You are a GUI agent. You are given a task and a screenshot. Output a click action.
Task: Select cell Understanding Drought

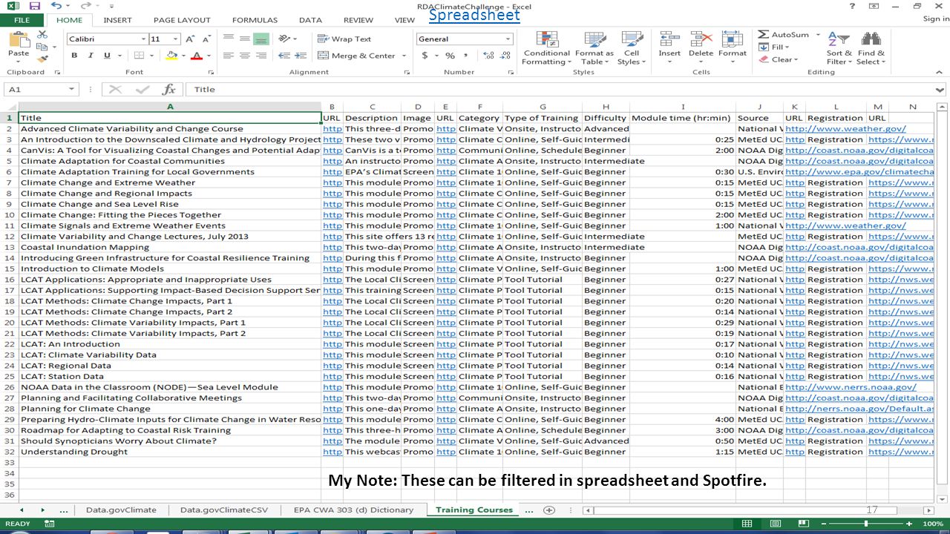170,452
